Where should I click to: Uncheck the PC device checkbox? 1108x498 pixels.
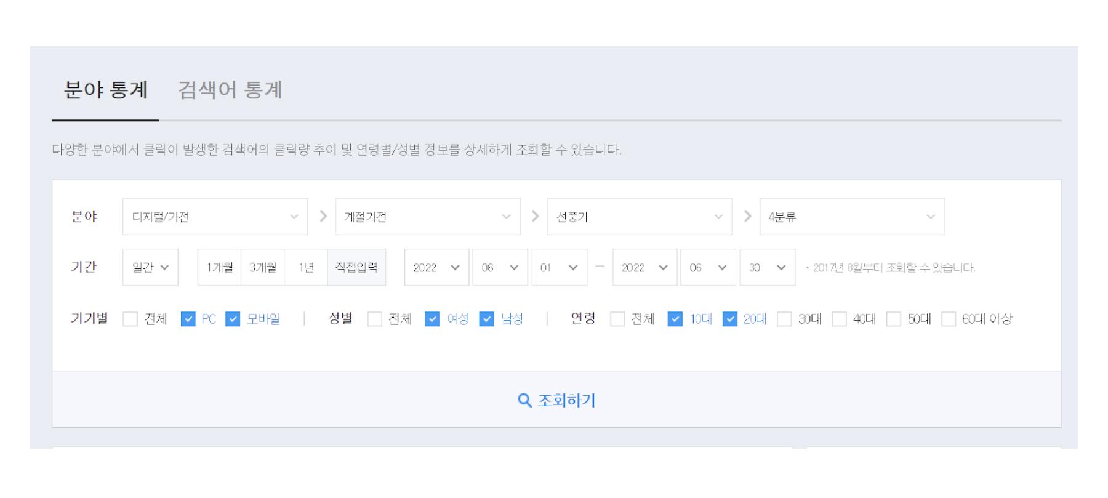click(x=188, y=319)
